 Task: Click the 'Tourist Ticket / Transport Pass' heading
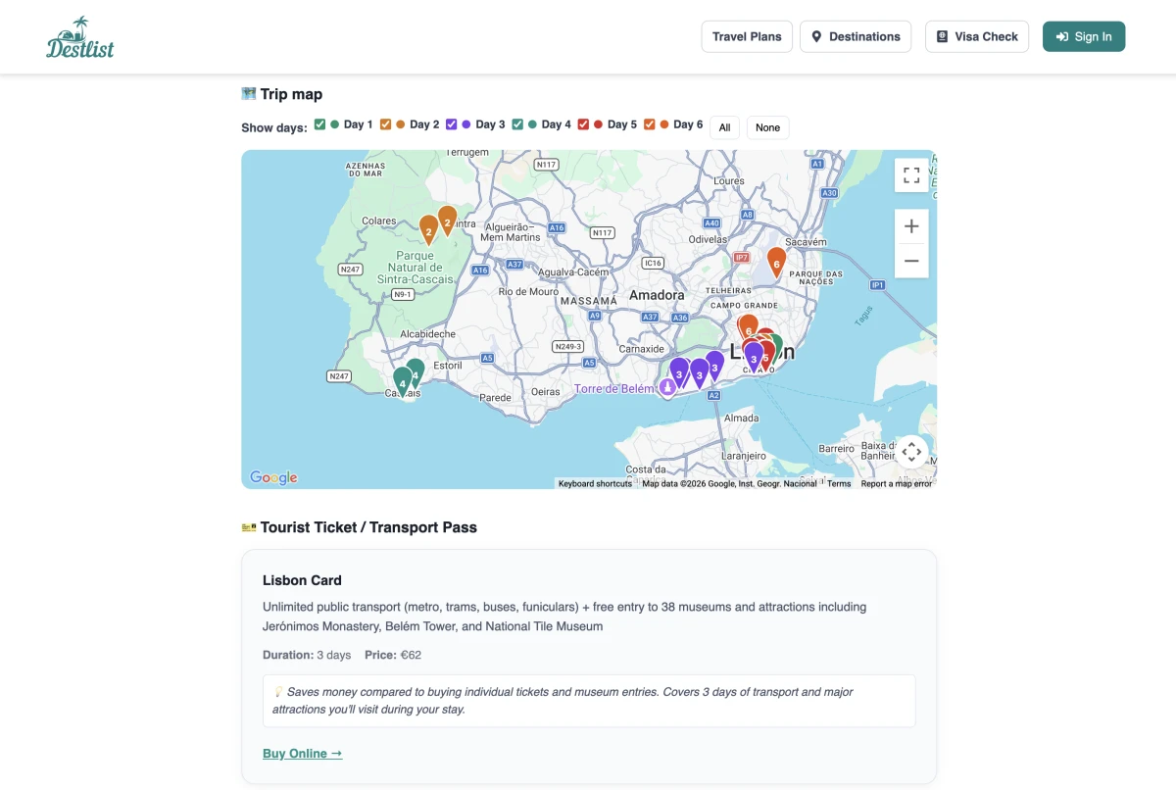360,527
